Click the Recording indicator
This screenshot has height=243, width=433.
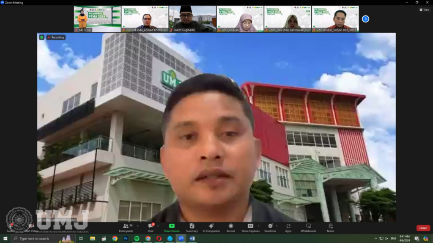56,37
